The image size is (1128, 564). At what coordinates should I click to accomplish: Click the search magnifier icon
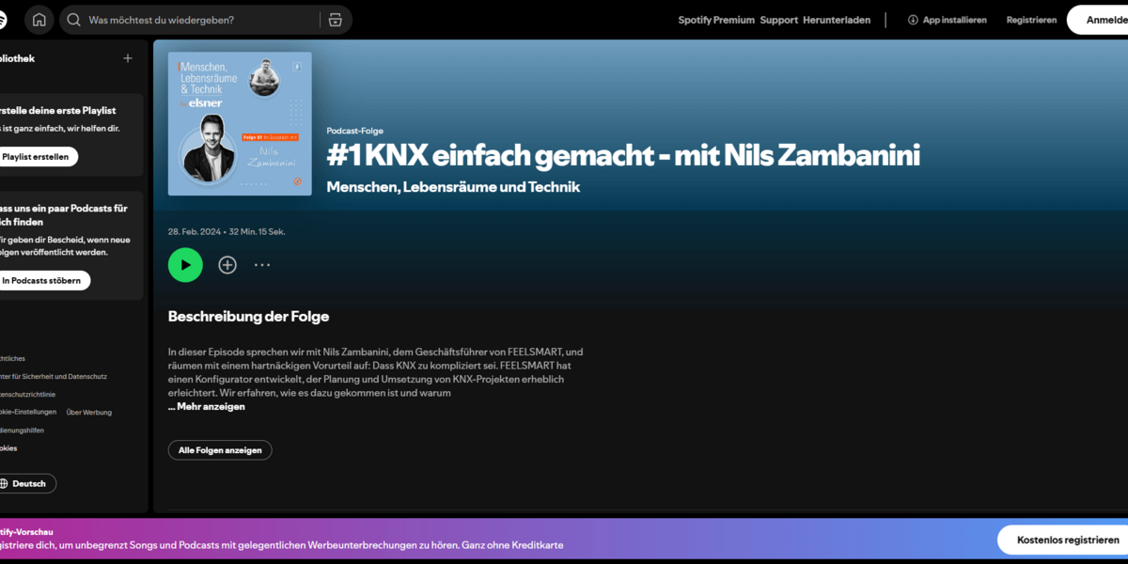click(x=74, y=20)
